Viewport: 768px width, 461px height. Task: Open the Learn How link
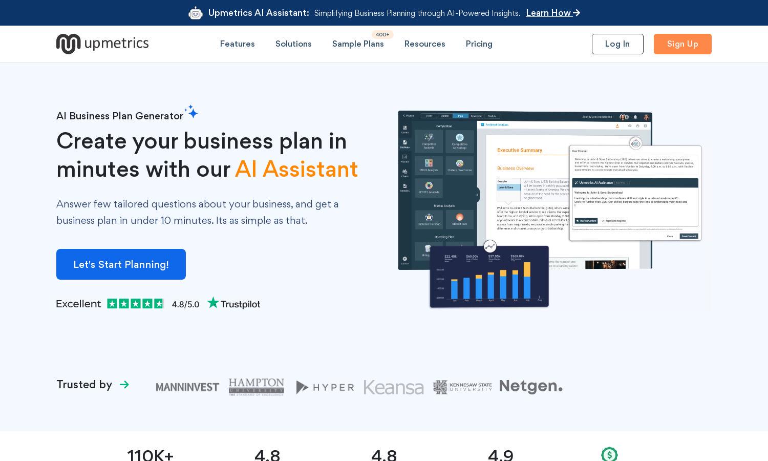pyautogui.click(x=553, y=13)
